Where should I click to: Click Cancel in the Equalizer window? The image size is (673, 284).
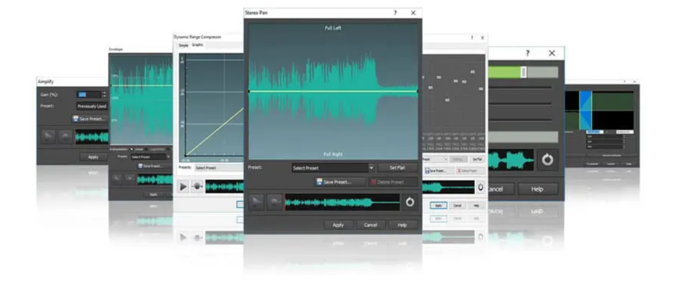[x=457, y=205]
